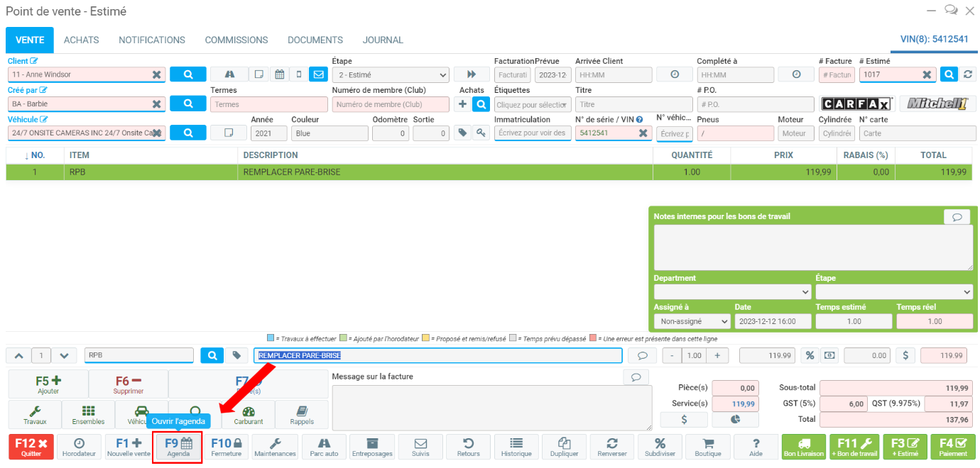This screenshot has width=980, height=468.
Task: Toggle the client email envelope button
Action: click(318, 74)
